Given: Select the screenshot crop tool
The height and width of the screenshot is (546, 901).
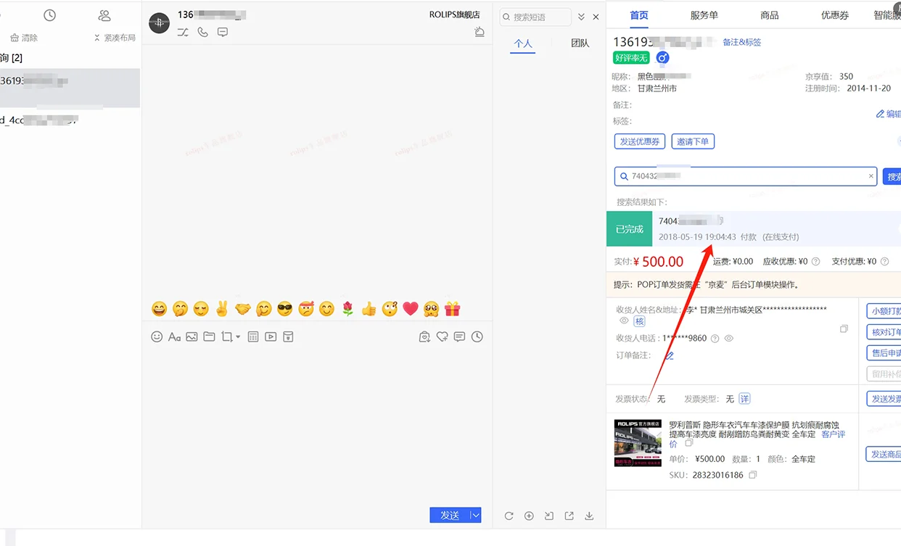Looking at the screenshot, I should click(x=226, y=336).
